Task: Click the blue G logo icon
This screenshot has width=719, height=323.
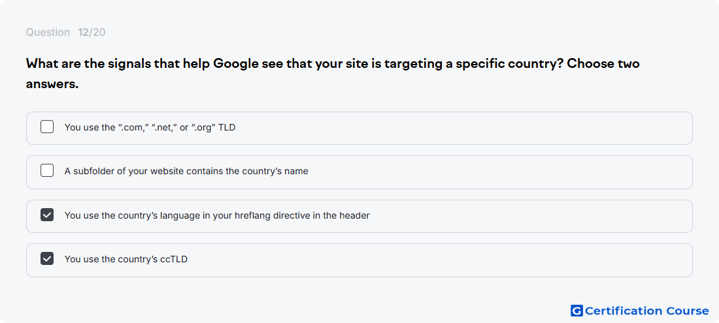Action: [577, 311]
